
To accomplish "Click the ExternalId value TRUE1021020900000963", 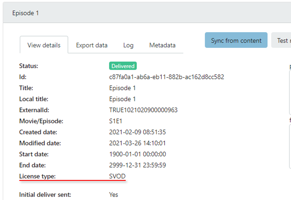I will [143, 110].
